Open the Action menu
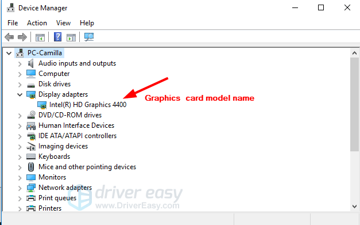The image size is (360, 225). [x=37, y=23]
